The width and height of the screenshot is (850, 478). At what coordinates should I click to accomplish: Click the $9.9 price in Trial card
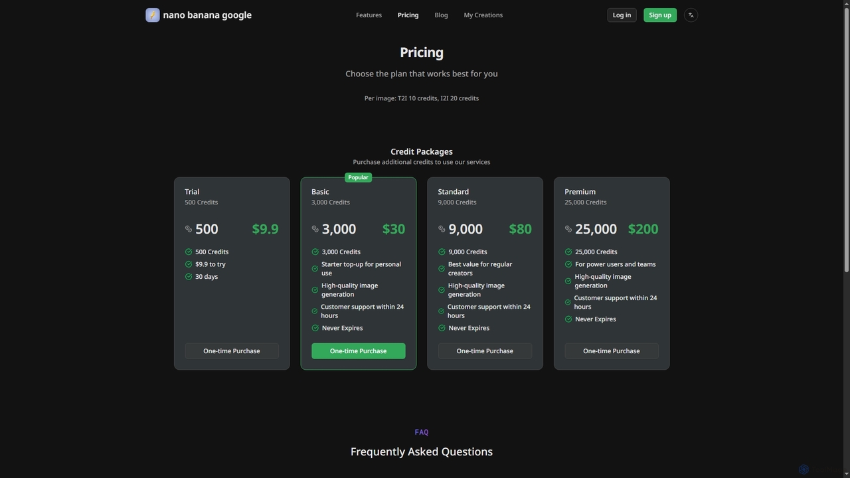click(265, 229)
